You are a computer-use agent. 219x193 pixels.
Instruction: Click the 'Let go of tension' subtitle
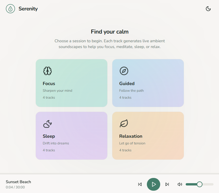point(132,143)
